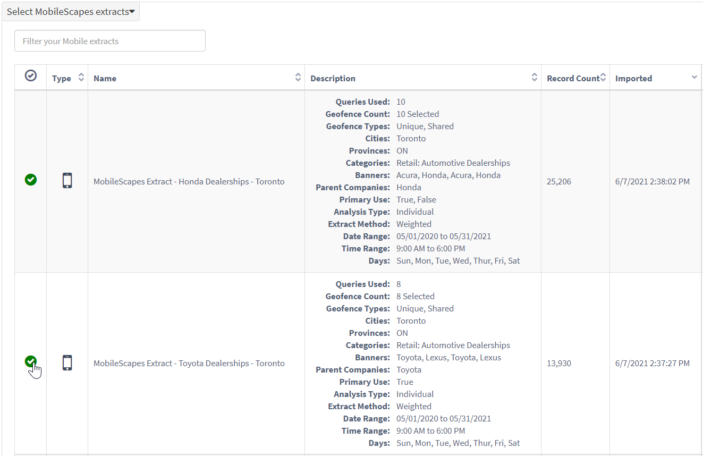Image resolution: width=703 pixels, height=456 pixels.
Task: Open the Select MobileScapes extracts dropdown
Action: coord(71,12)
